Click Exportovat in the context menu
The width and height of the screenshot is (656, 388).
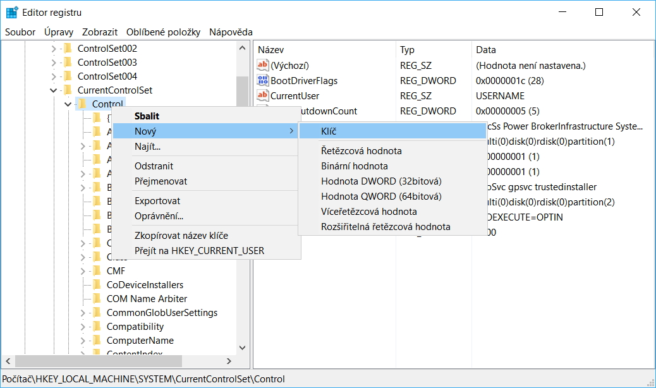point(157,200)
